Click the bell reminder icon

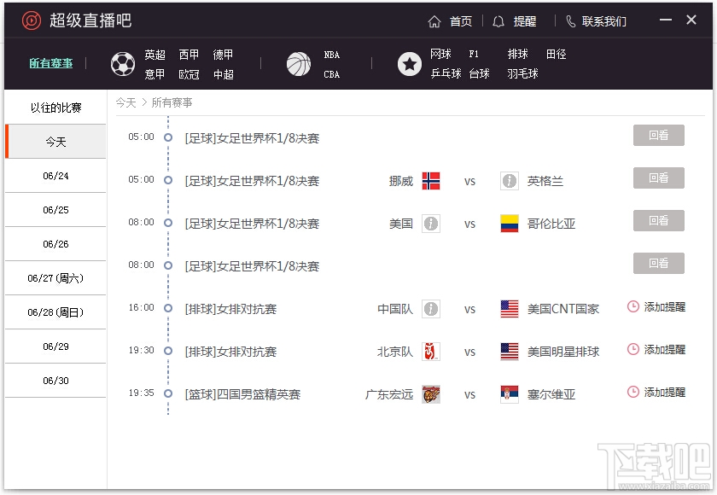pyautogui.click(x=498, y=21)
